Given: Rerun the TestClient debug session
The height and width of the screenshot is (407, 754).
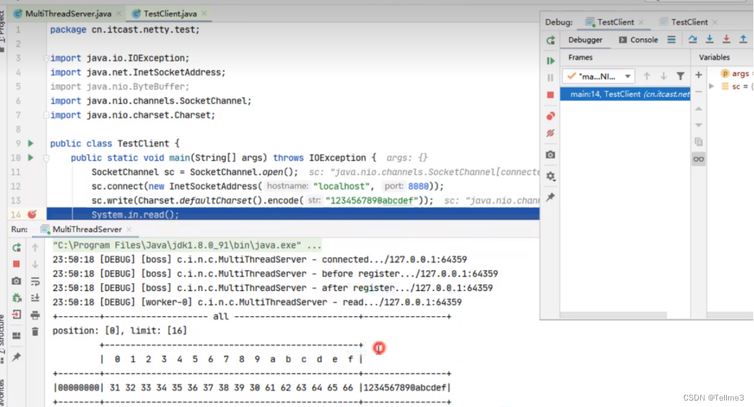Looking at the screenshot, I should (x=550, y=40).
